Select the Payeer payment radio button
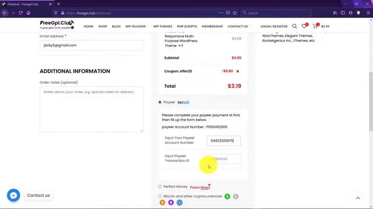This screenshot has width=373, height=209. [x=160, y=102]
